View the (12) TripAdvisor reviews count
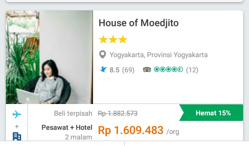Screen dimensions: 249x146 click(x=192, y=70)
